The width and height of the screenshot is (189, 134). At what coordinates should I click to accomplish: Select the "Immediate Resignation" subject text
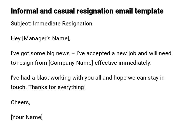63,24
